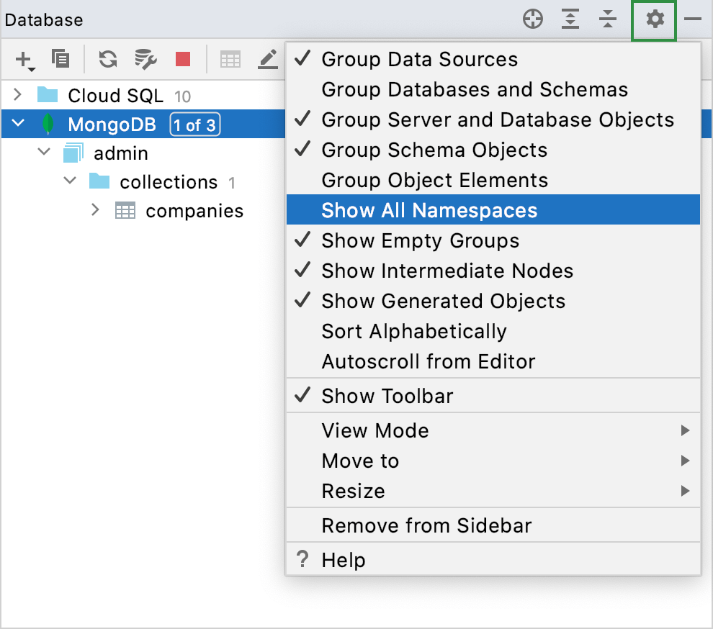
Task: Disable Group Data Sources
Action: [420, 59]
